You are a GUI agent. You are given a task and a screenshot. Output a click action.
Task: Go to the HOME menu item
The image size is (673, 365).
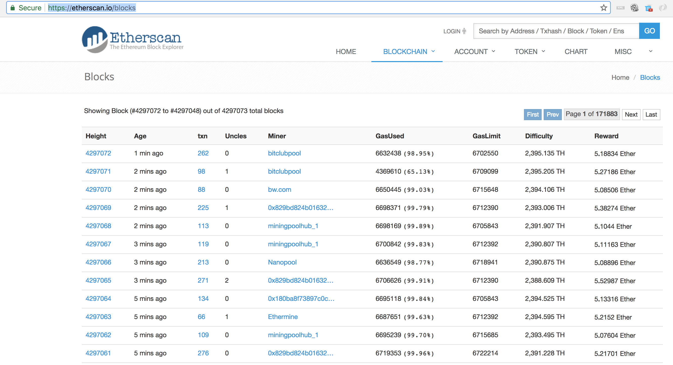pos(346,51)
